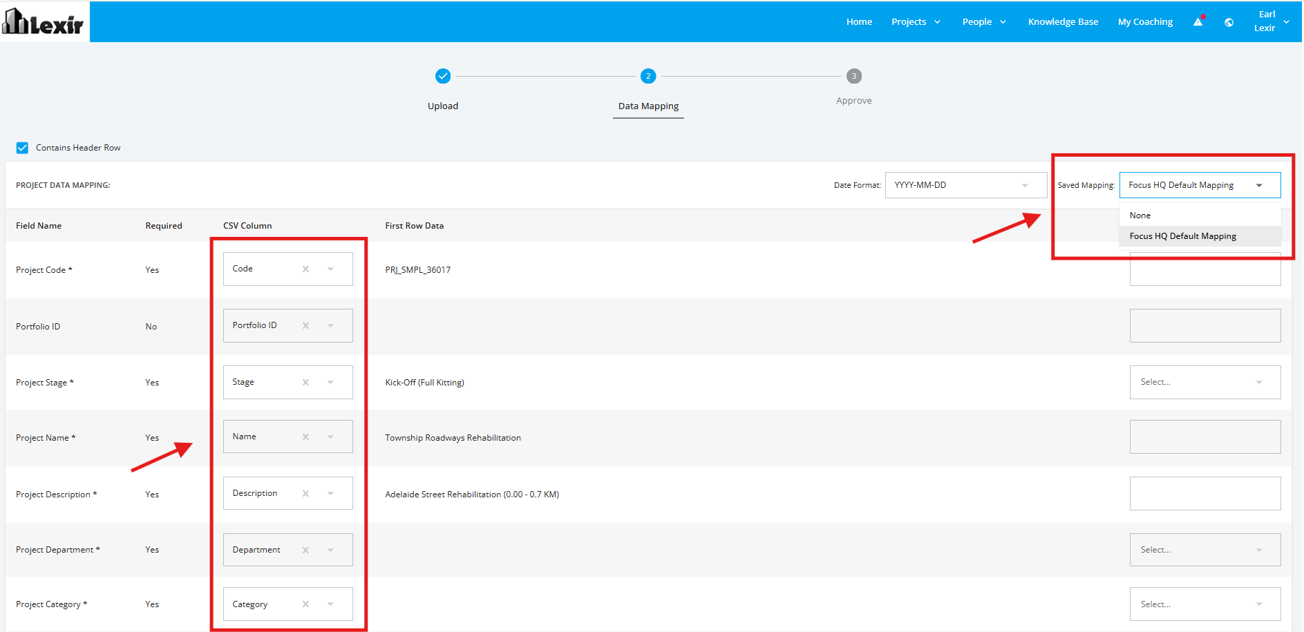
Task: Open the Description column dropdown arrow
Action: (x=330, y=493)
